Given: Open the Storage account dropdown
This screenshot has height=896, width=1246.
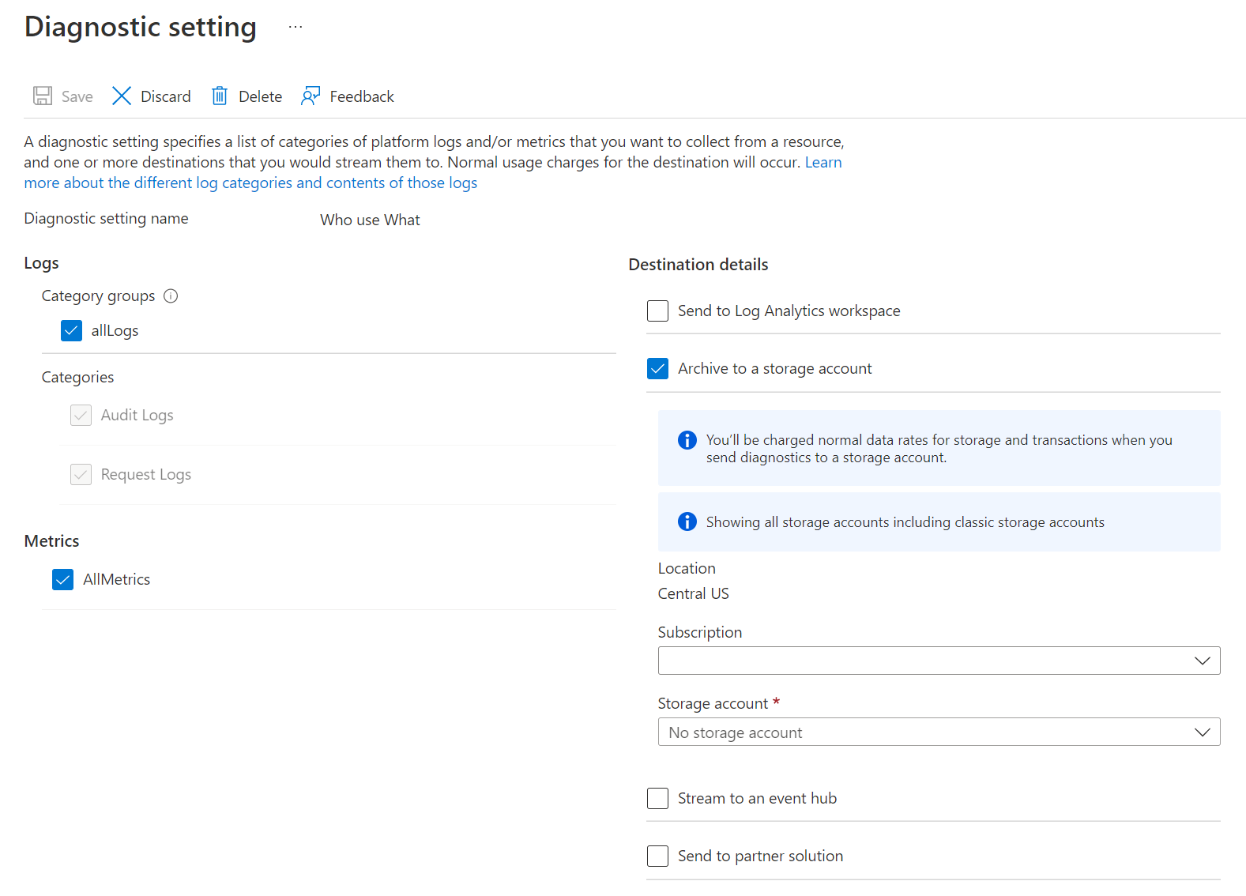Looking at the screenshot, I should (939, 732).
